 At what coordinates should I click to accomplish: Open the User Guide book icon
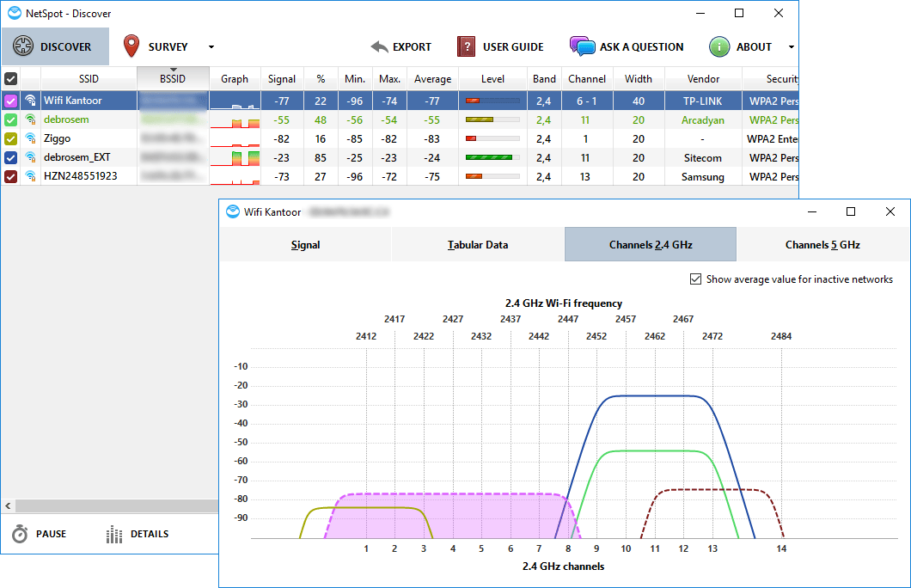point(466,46)
